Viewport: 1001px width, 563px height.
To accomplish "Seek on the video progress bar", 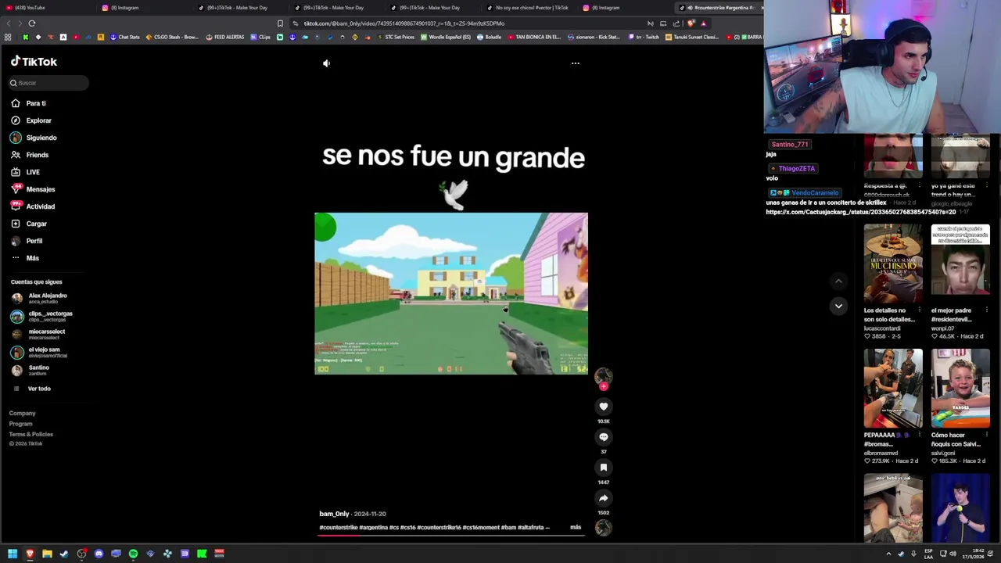I will point(451,535).
